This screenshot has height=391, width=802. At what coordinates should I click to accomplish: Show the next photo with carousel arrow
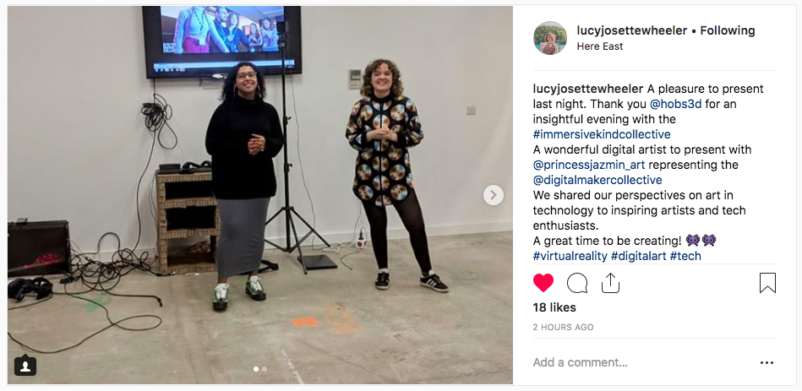pyautogui.click(x=493, y=195)
